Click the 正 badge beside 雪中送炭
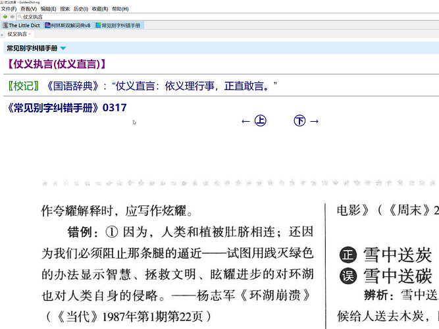The height and width of the screenshot is (329, 439). (x=348, y=255)
